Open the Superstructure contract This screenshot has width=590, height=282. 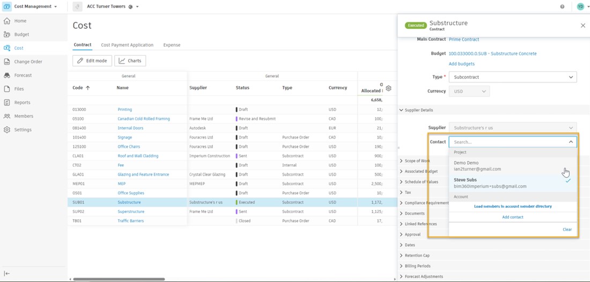coord(131,211)
